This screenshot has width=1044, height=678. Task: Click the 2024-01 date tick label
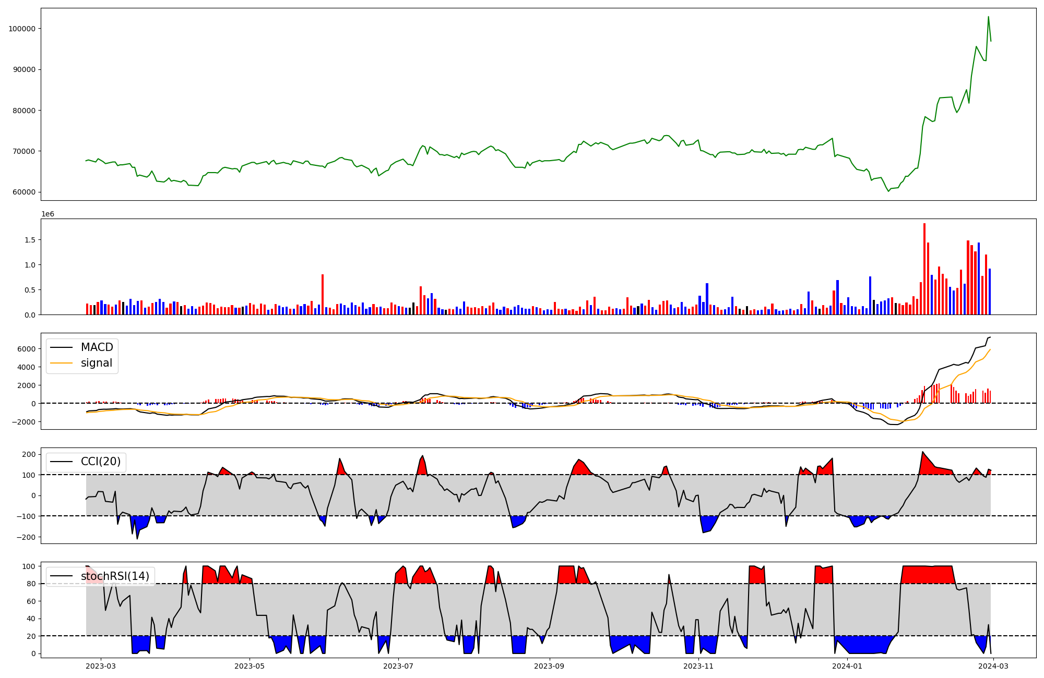pos(847,666)
